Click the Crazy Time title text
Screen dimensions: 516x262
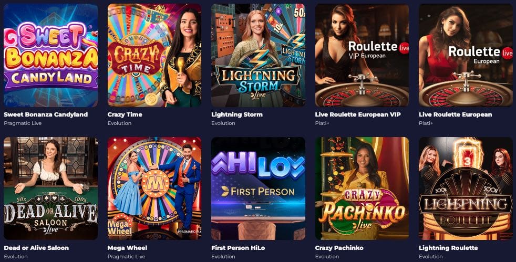[125, 115]
